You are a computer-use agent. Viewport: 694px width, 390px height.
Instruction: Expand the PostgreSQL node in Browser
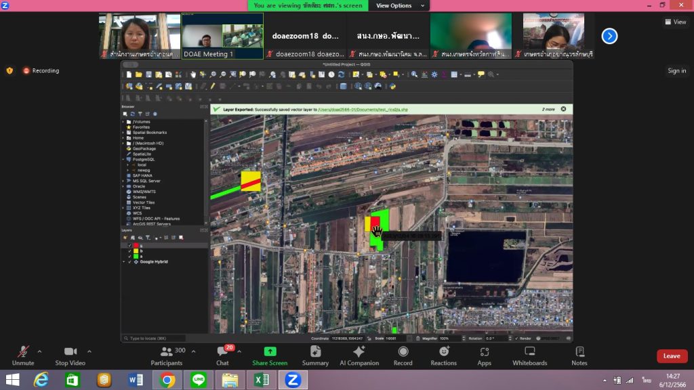(123, 159)
